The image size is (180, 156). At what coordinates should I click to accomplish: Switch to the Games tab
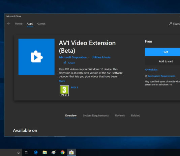click(x=41, y=24)
